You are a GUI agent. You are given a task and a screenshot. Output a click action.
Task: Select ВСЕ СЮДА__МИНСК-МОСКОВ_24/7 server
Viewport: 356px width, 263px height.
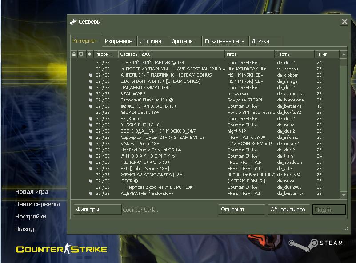(x=205, y=131)
